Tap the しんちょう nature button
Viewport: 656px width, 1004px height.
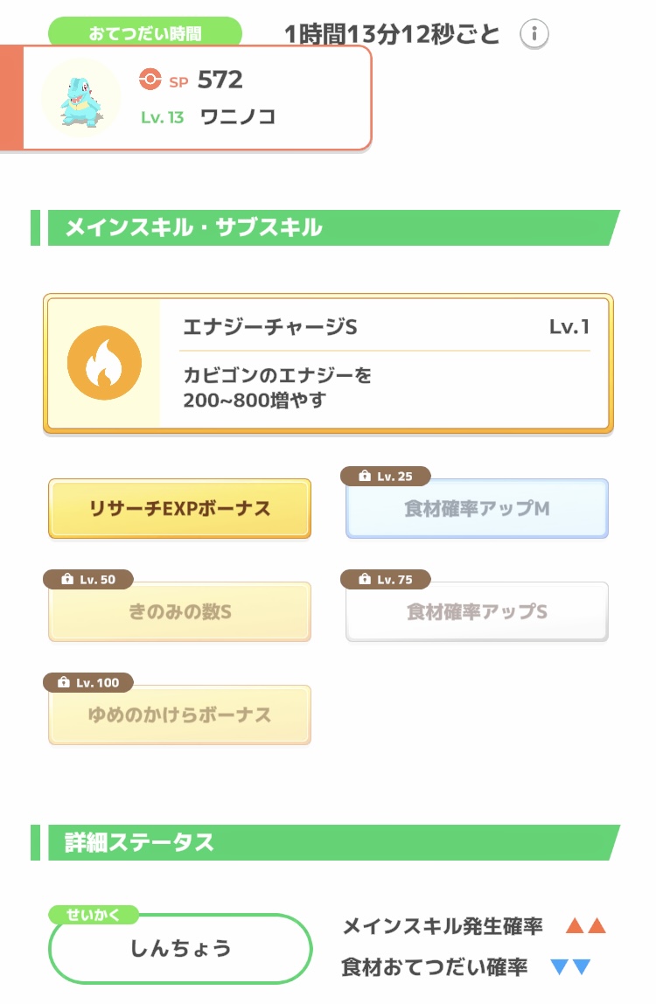coord(180,949)
